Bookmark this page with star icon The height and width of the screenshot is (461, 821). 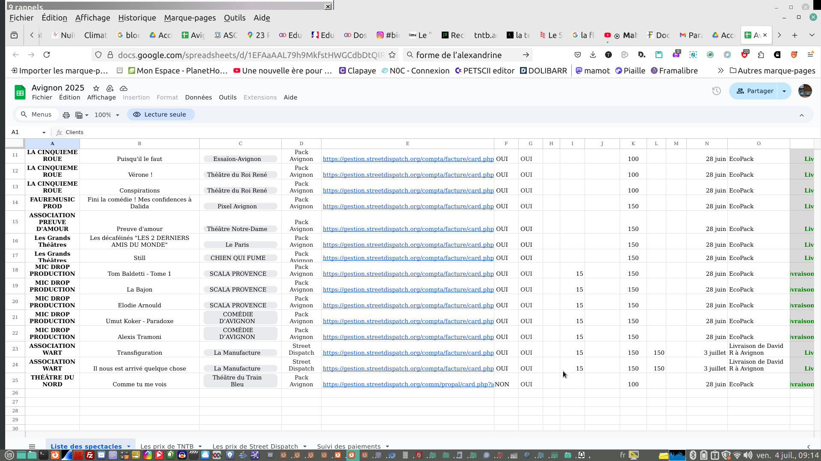[x=392, y=55]
